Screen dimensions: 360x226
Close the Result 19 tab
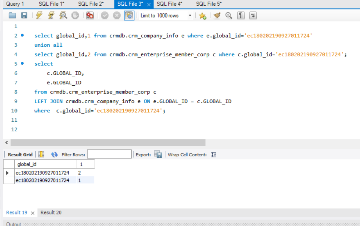click(33, 213)
